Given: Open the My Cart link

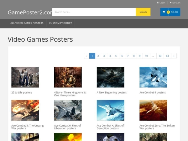Looking at the screenshot, I should (176, 3).
